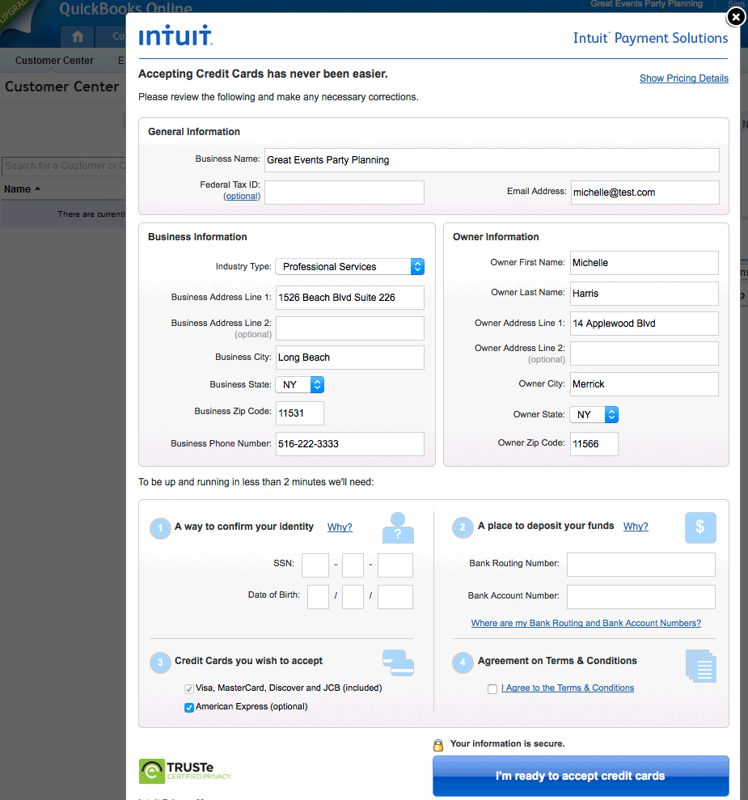Click the Business City field
Viewport: 748px width, 800px height.
(x=350, y=358)
